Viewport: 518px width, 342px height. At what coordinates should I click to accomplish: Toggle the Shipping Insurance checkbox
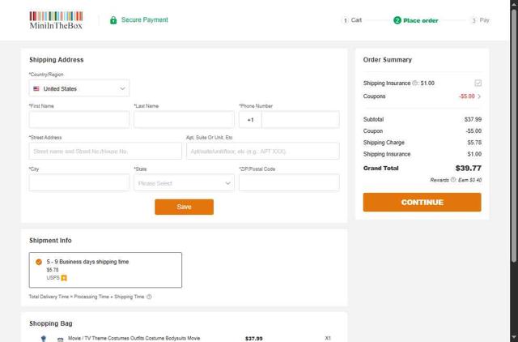click(x=478, y=83)
